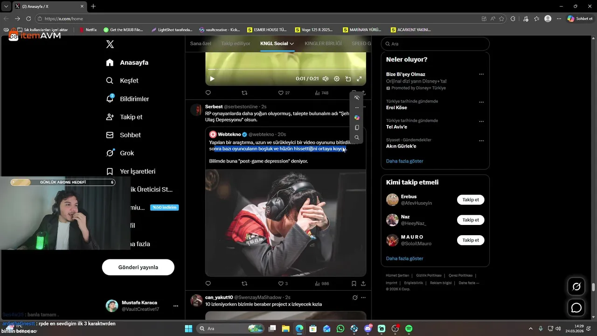The width and height of the screenshot is (597, 336).
Task: Follow M A U R O with Takip et
Action: click(x=471, y=240)
